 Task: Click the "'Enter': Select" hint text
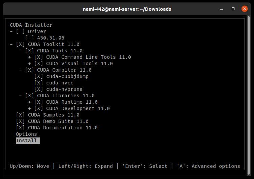click(145, 166)
